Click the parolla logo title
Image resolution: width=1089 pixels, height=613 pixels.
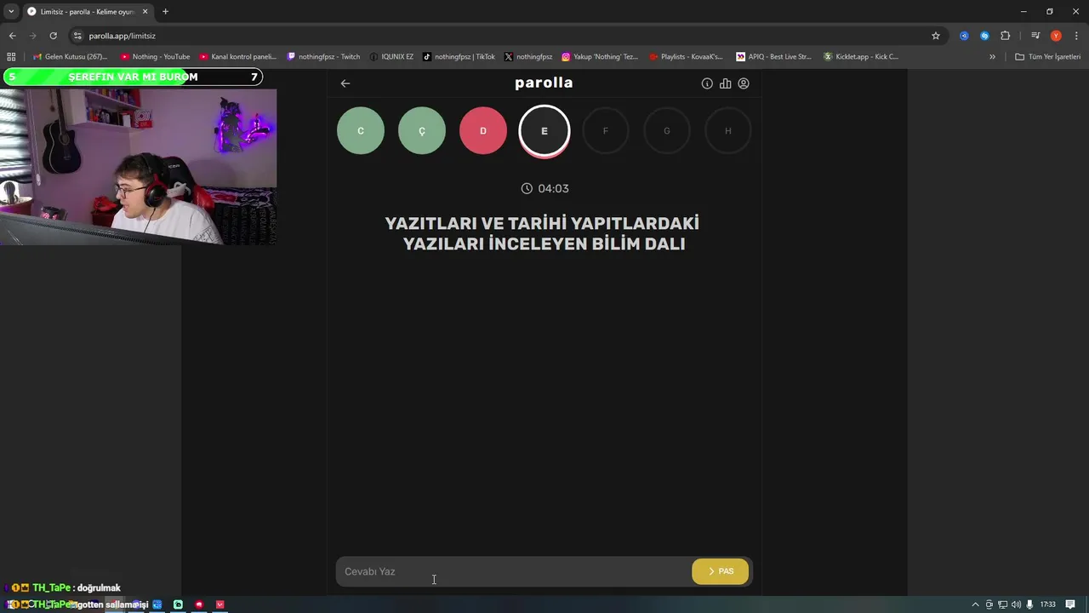(544, 83)
